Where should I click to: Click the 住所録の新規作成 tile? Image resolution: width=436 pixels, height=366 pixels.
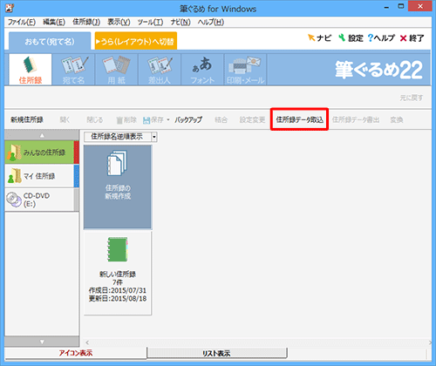pyautogui.click(x=118, y=187)
